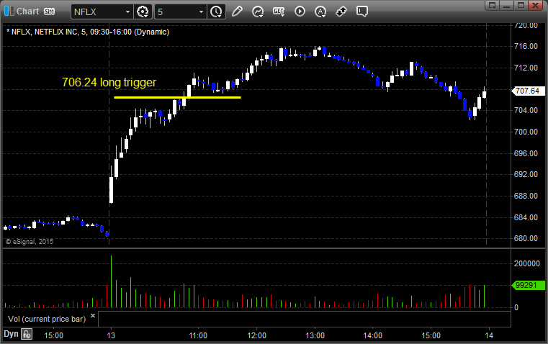Click the GET data toolbar icon
This screenshot has height=344, width=548.
point(279,12)
